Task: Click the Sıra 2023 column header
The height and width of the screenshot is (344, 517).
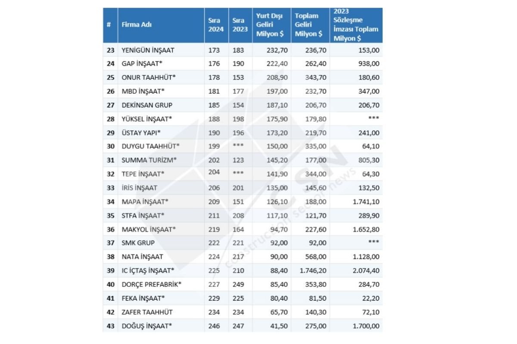Action: [240, 25]
